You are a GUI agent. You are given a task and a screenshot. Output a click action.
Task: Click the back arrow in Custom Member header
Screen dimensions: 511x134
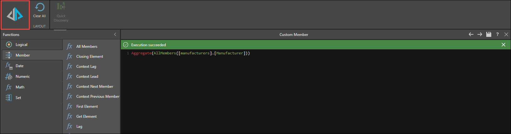click(471, 34)
